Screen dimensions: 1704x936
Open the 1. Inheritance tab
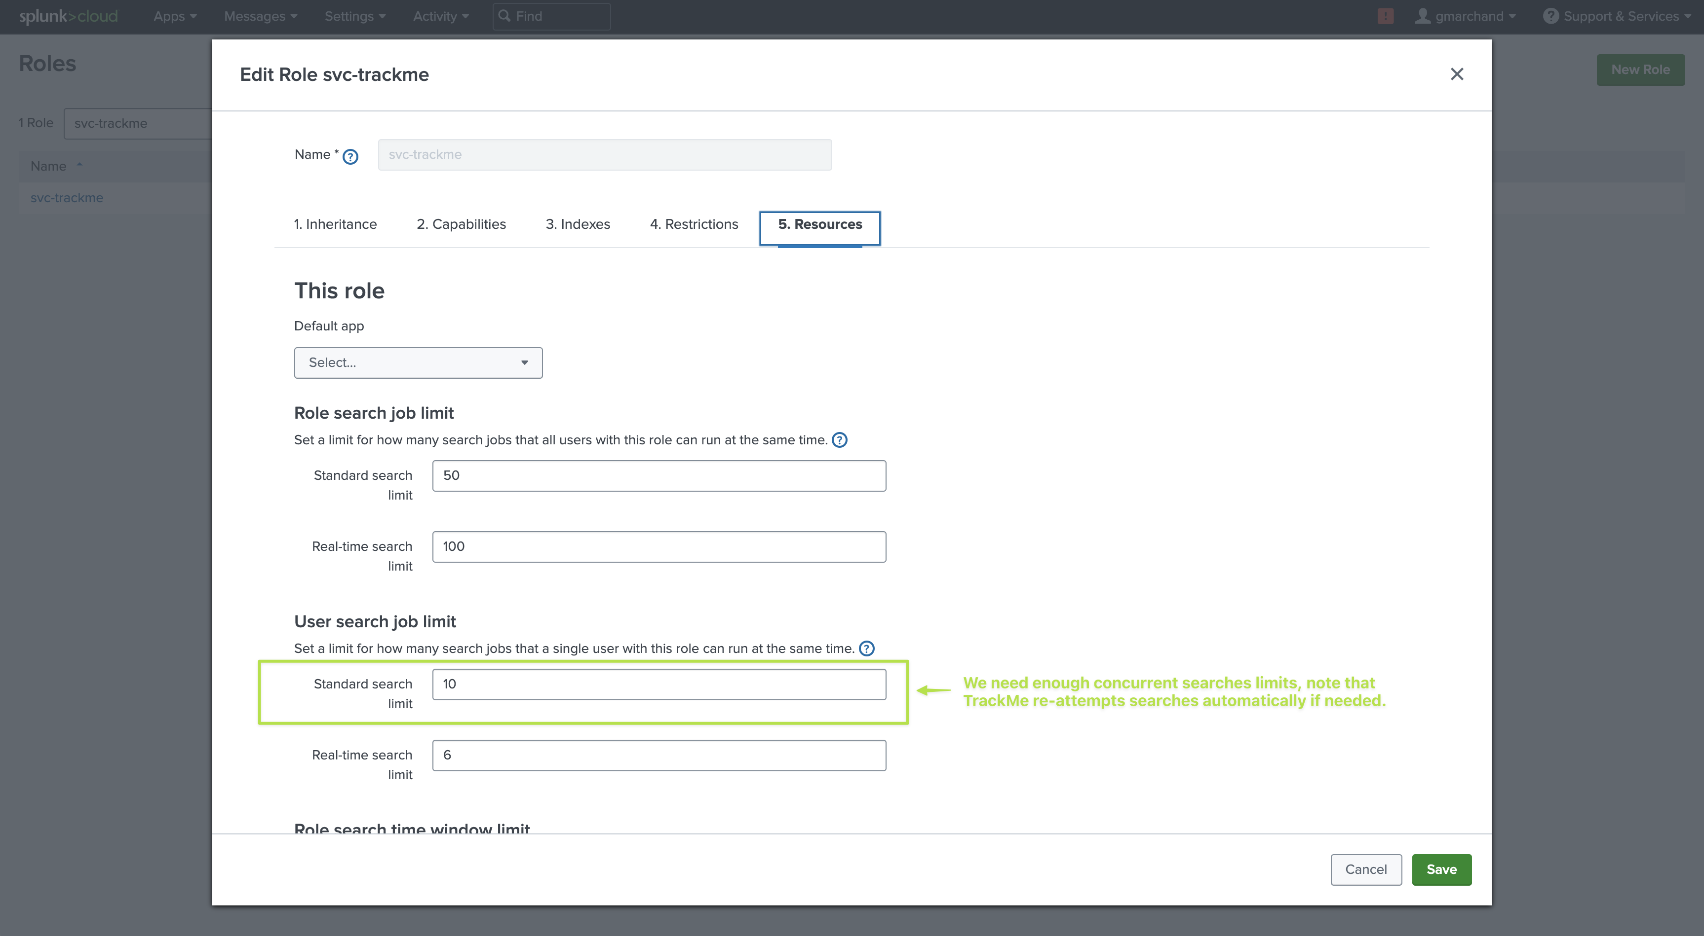click(x=335, y=224)
